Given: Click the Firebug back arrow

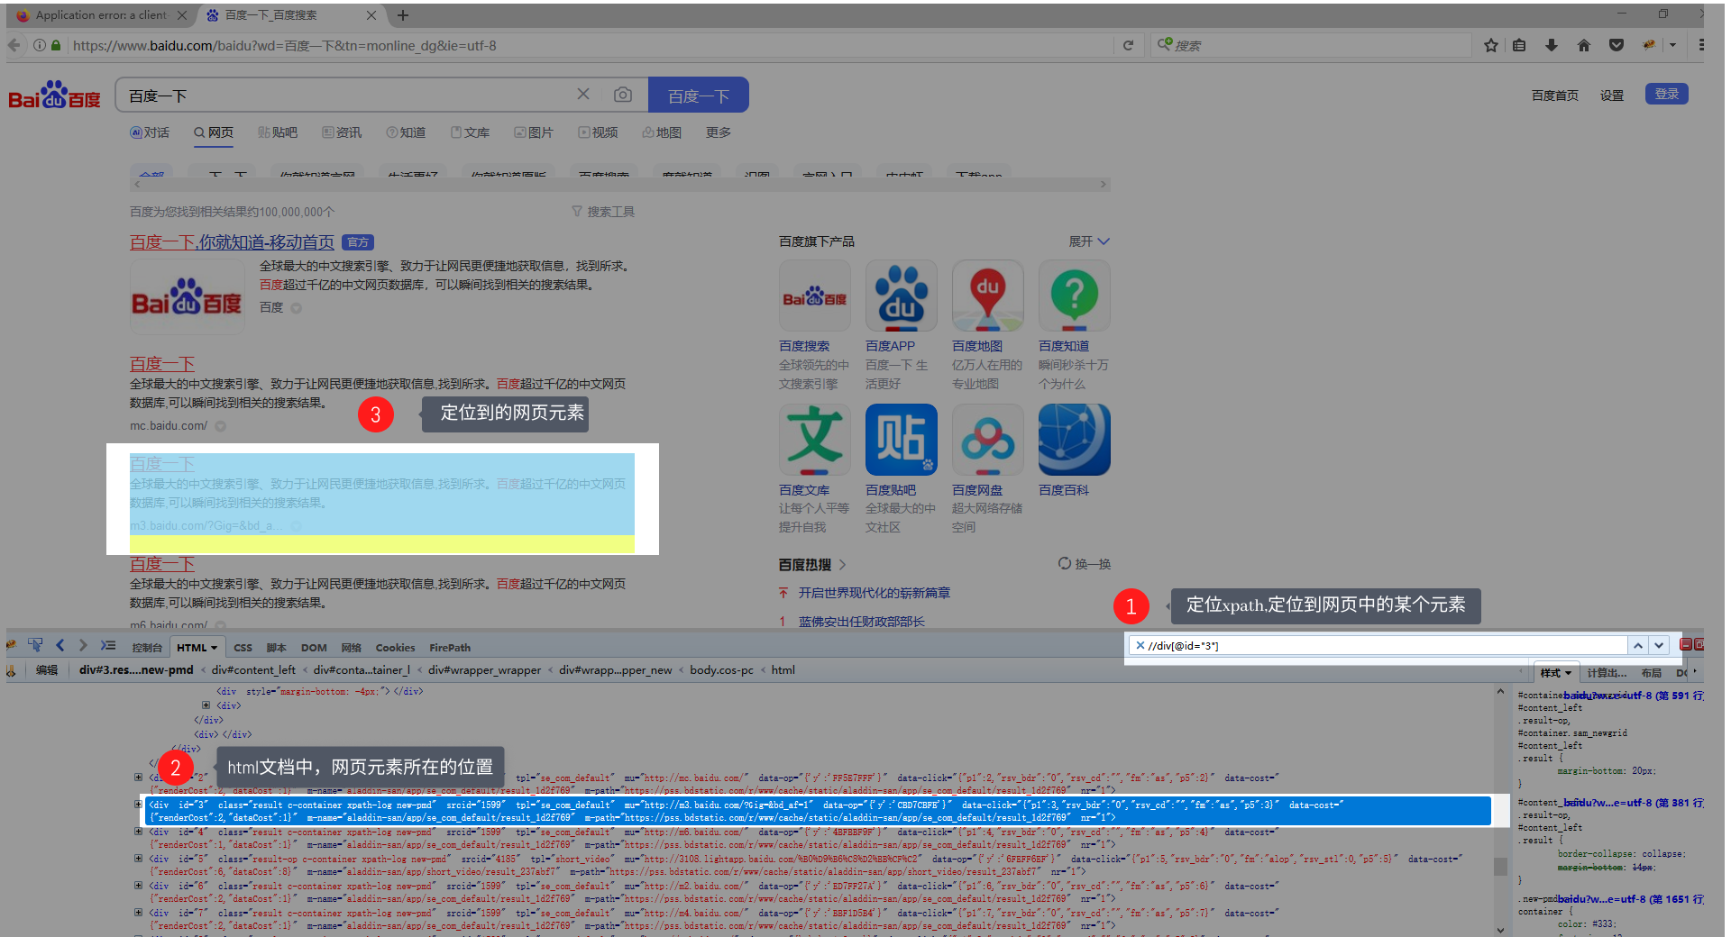Looking at the screenshot, I should (60, 645).
